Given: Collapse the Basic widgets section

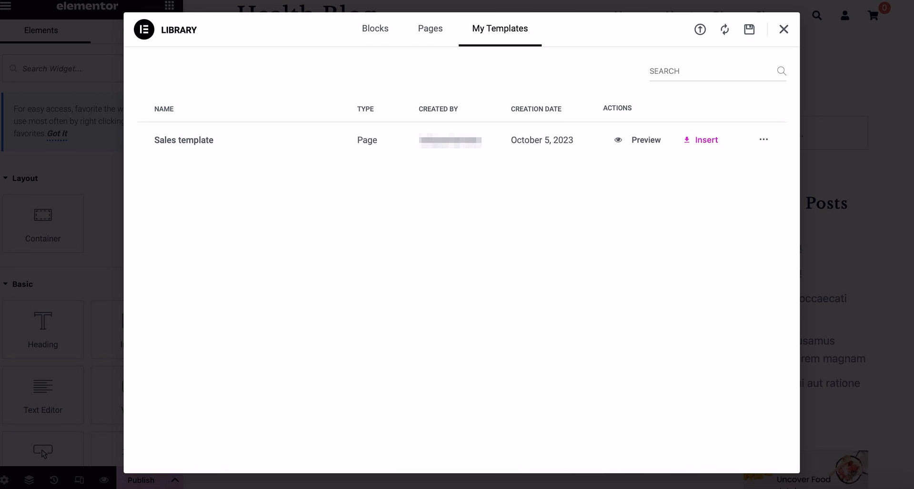Looking at the screenshot, I should tap(5, 284).
